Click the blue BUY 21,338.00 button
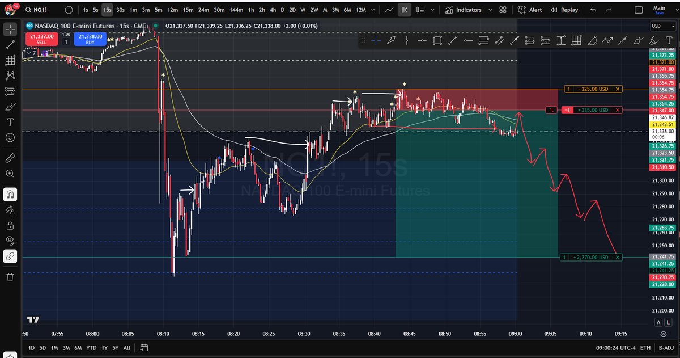Viewport: 680px width, 358px height. [90, 39]
